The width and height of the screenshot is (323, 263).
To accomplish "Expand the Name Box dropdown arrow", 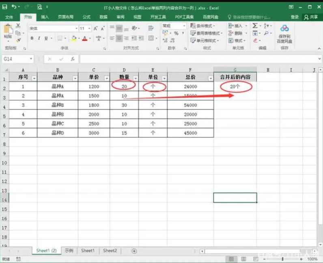I will [31, 59].
